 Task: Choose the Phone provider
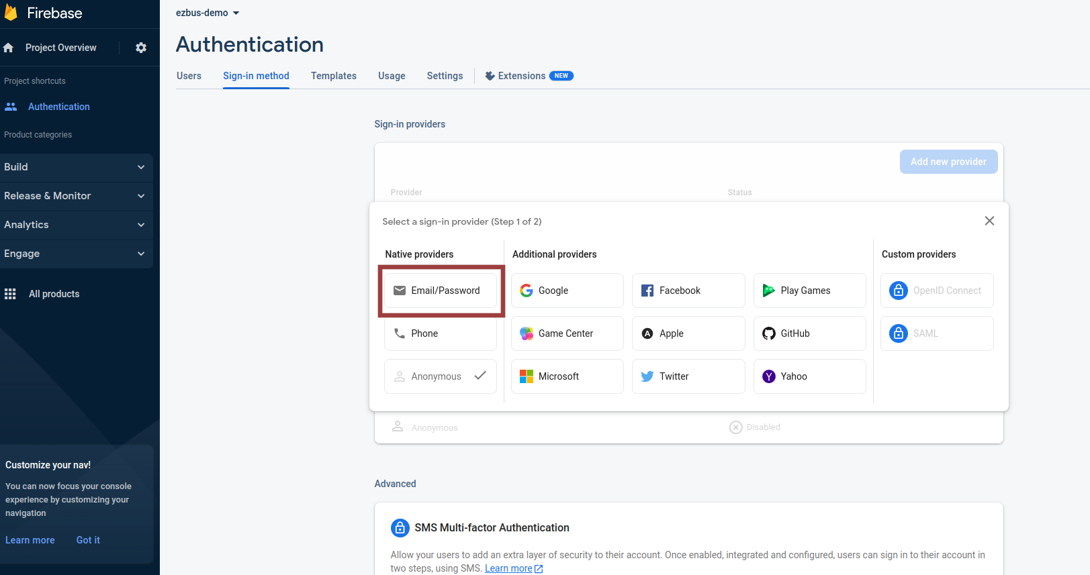pyautogui.click(x=441, y=333)
